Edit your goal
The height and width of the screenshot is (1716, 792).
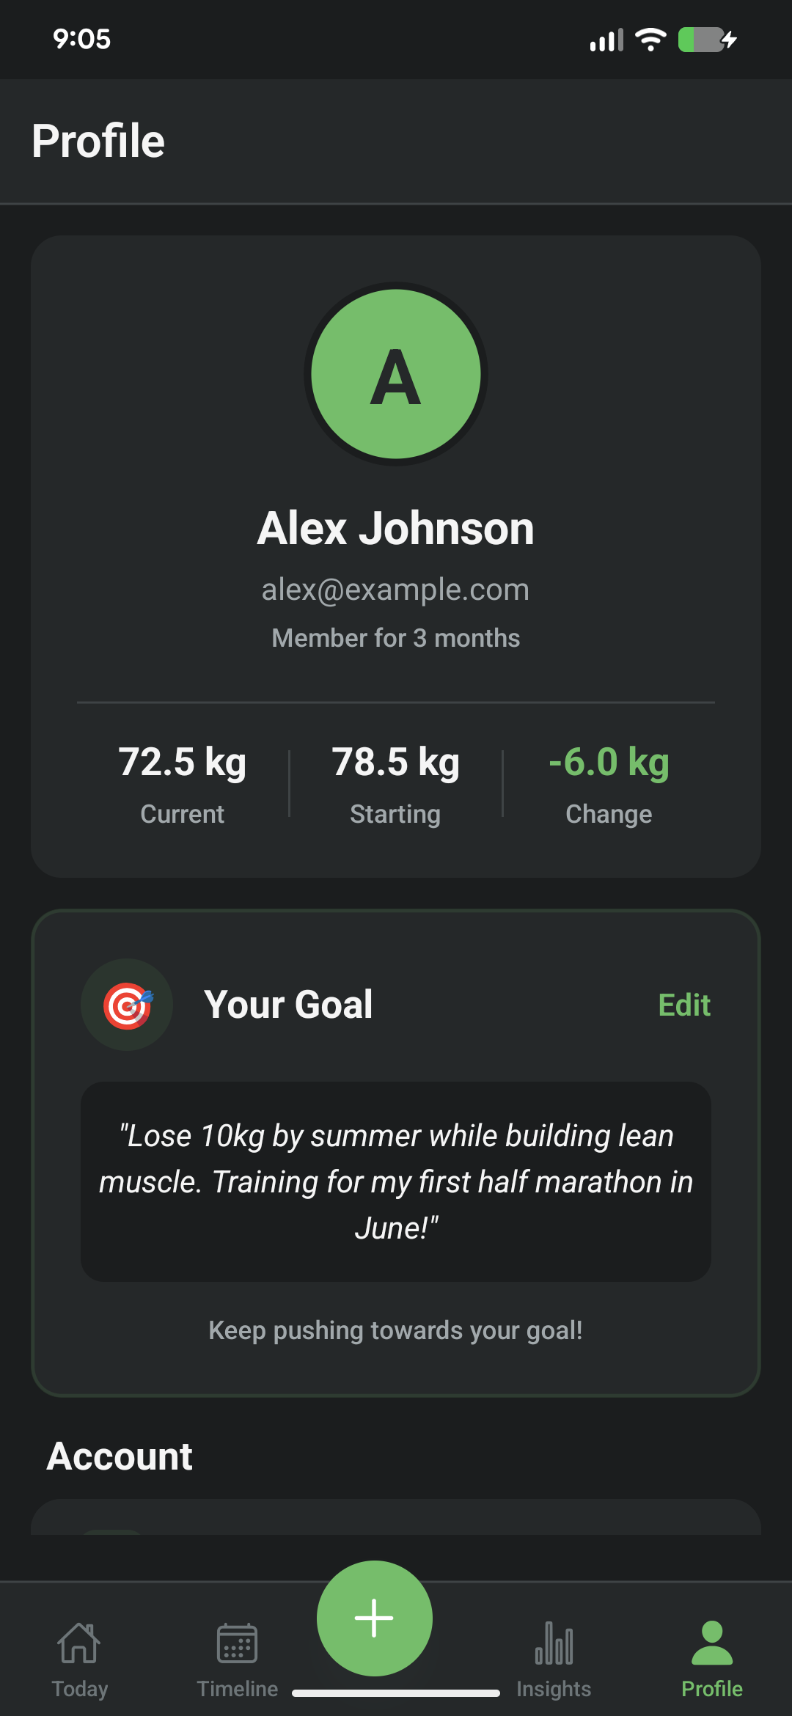pyautogui.click(x=684, y=1005)
